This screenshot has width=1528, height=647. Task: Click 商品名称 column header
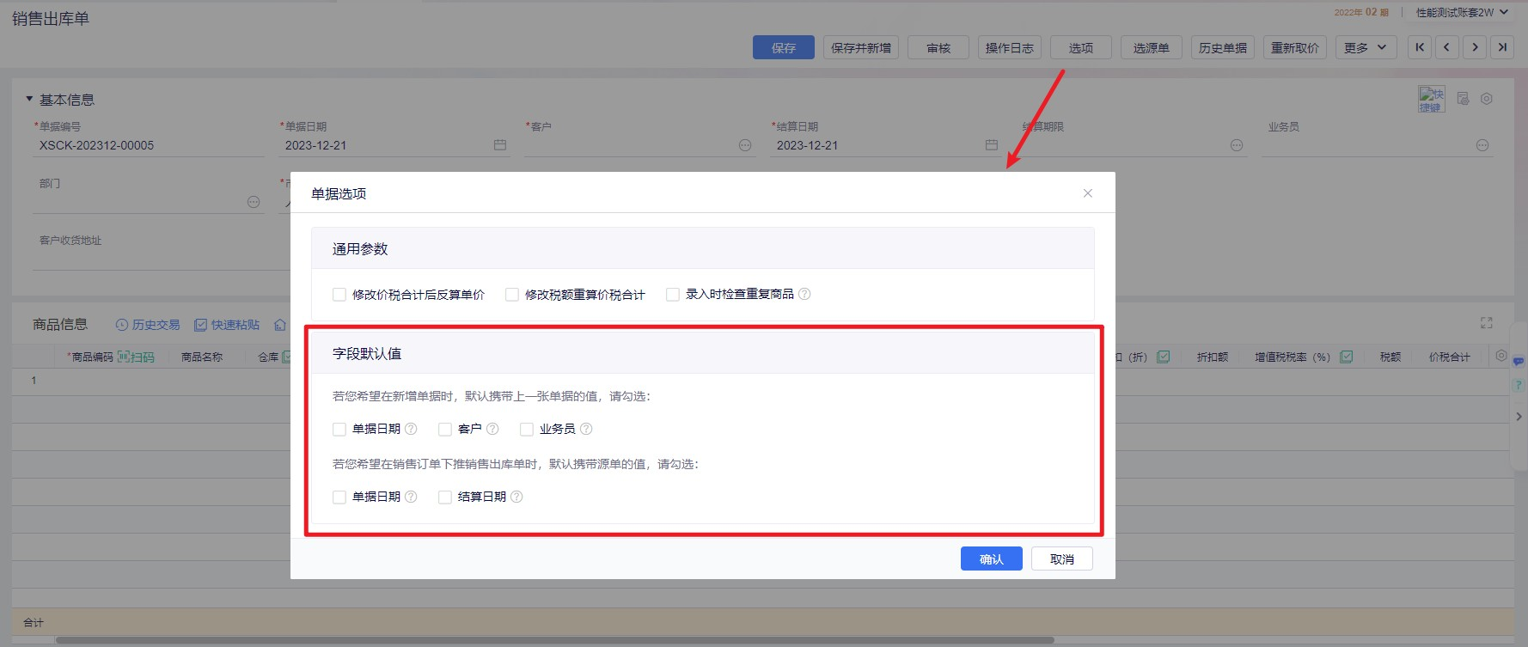202,357
